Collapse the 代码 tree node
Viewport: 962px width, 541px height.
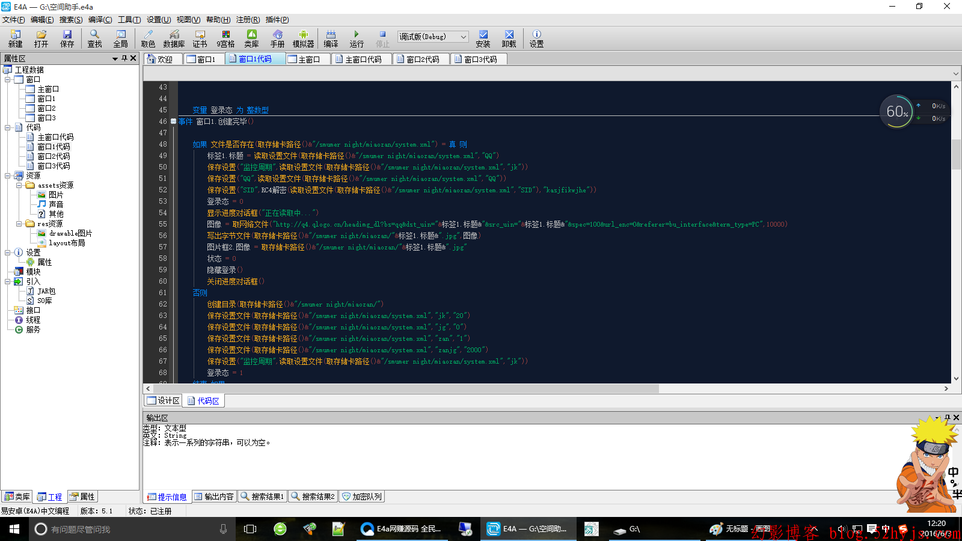(x=8, y=127)
